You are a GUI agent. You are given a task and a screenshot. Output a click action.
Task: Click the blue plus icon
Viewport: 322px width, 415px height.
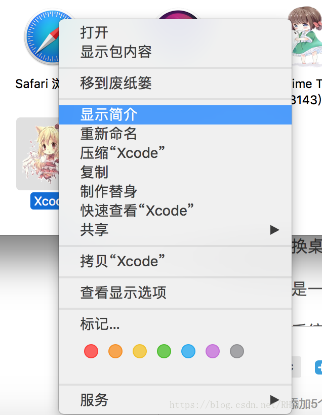tap(318, 367)
